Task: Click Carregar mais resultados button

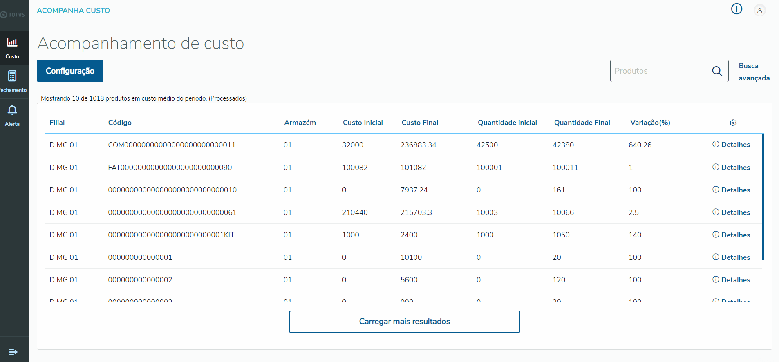Action: 404,322
